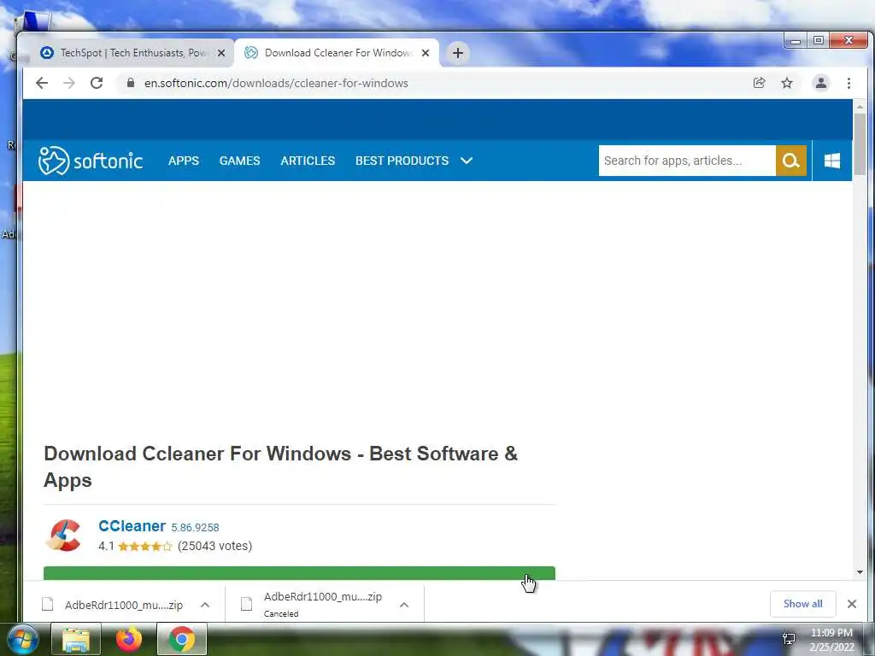This screenshot has height=656, width=875.
Task: Launch Firefox from the taskbar
Action: [x=128, y=639]
